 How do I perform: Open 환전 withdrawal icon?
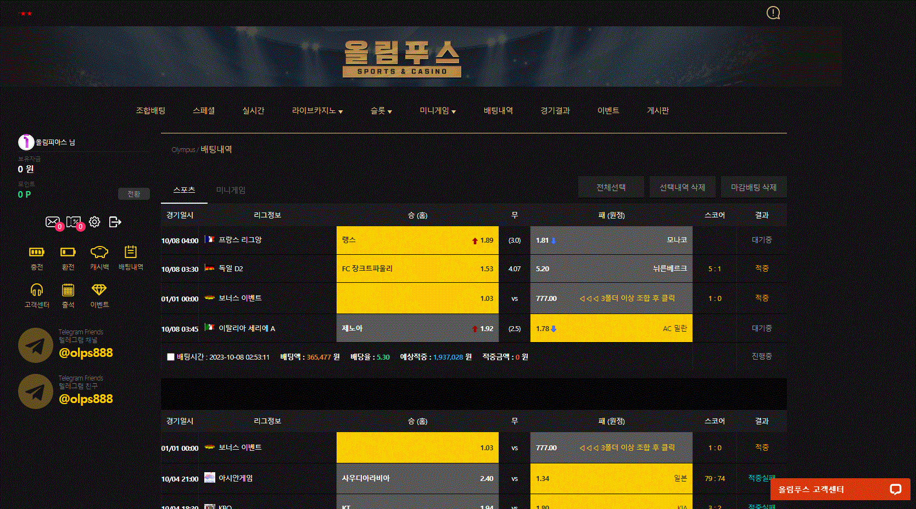(68, 253)
